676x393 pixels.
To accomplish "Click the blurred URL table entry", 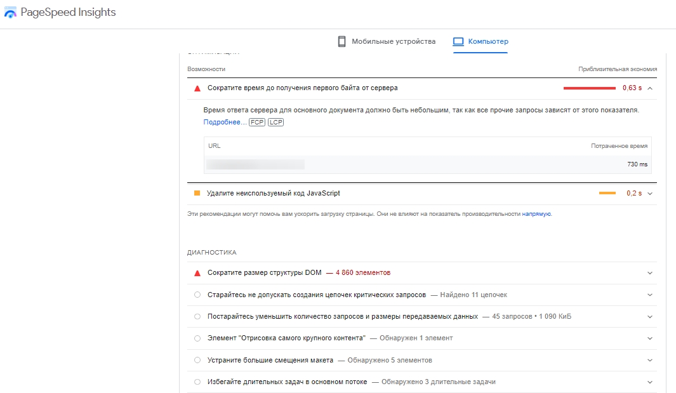I will coord(255,164).
